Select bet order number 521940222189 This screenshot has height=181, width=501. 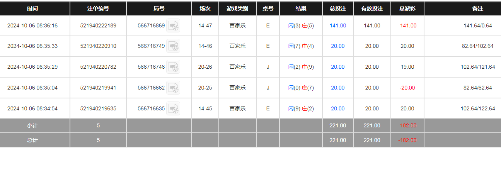click(98, 26)
